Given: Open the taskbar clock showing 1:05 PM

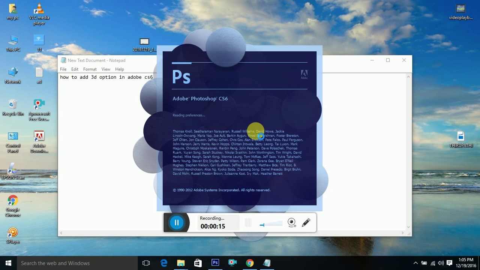Looking at the screenshot, I should click(466, 263).
